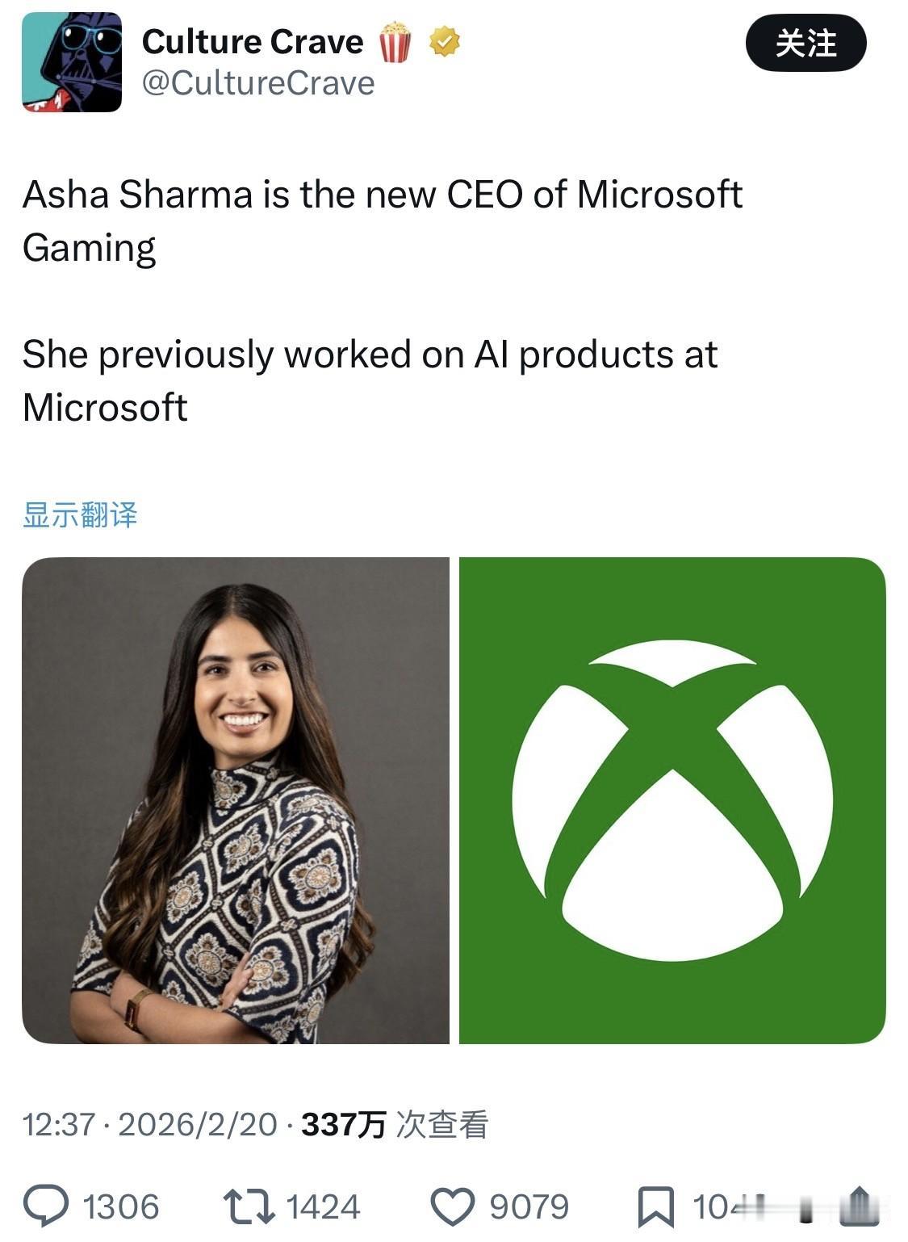Open the 9079 likes count
Screen dimensions: 908x1242
(529, 1207)
